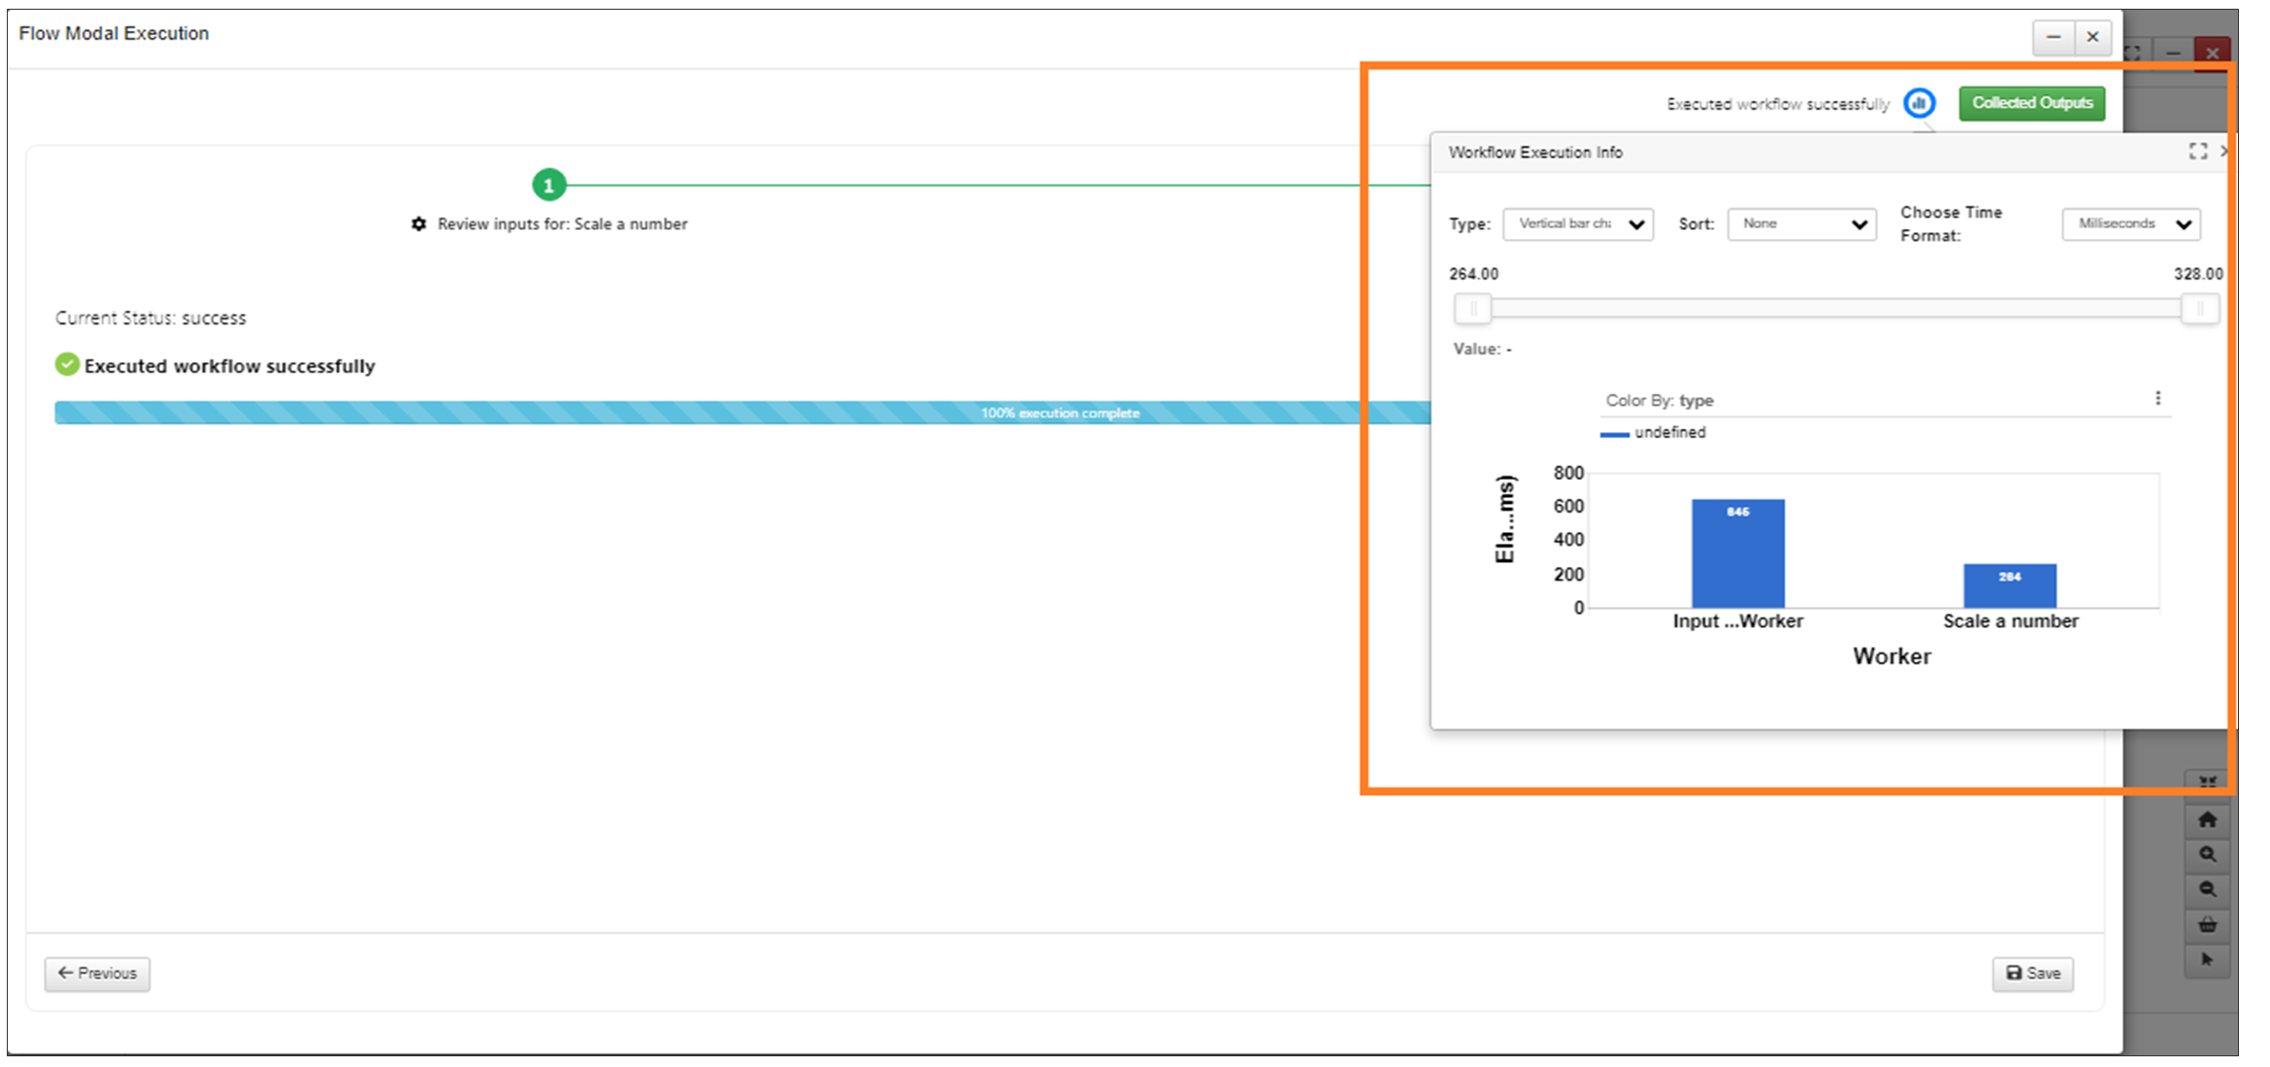The height and width of the screenshot is (1067, 2270).
Task: Click the home icon in side toolbar
Action: 2207,820
